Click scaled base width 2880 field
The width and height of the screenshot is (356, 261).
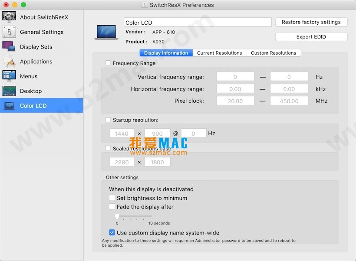pos(122,162)
